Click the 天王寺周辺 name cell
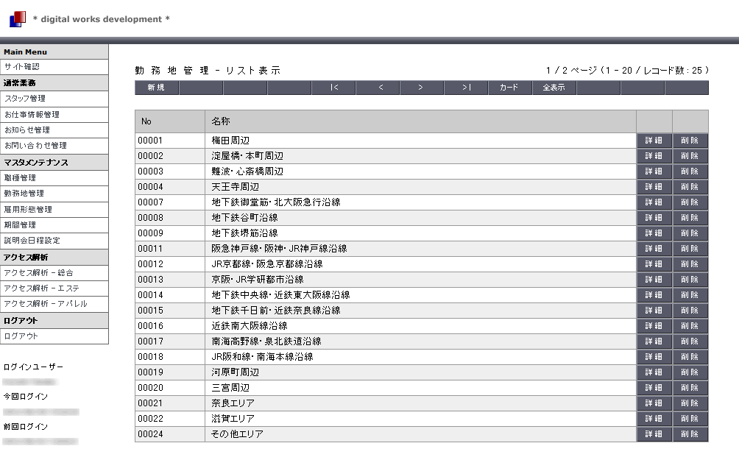 coord(421,187)
